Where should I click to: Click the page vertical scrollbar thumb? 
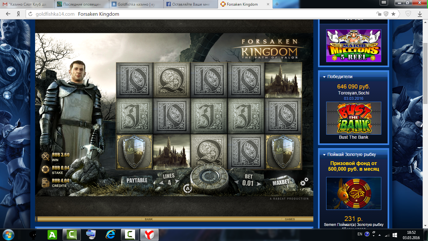coord(425,73)
